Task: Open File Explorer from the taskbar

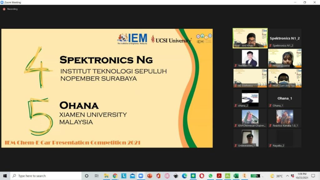Action: click(x=106, y=176)
